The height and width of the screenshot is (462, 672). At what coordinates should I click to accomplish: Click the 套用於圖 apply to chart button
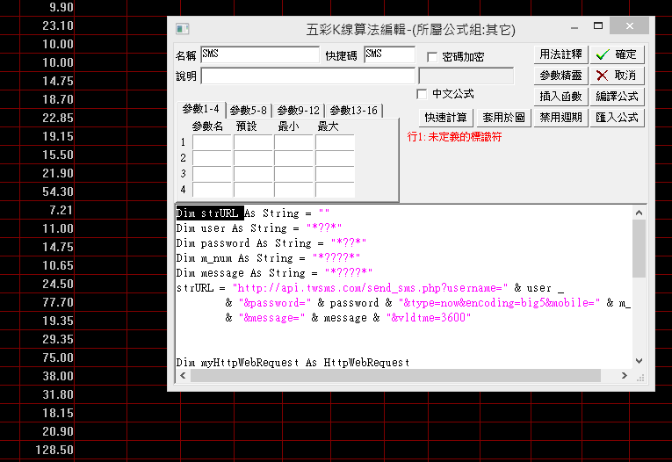click(x=503, y=118)
